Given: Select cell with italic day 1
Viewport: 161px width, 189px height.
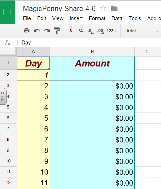Looking at the screenshot, I should point(33,75).
